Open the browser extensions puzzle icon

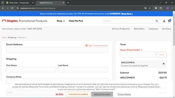[161, 8]
